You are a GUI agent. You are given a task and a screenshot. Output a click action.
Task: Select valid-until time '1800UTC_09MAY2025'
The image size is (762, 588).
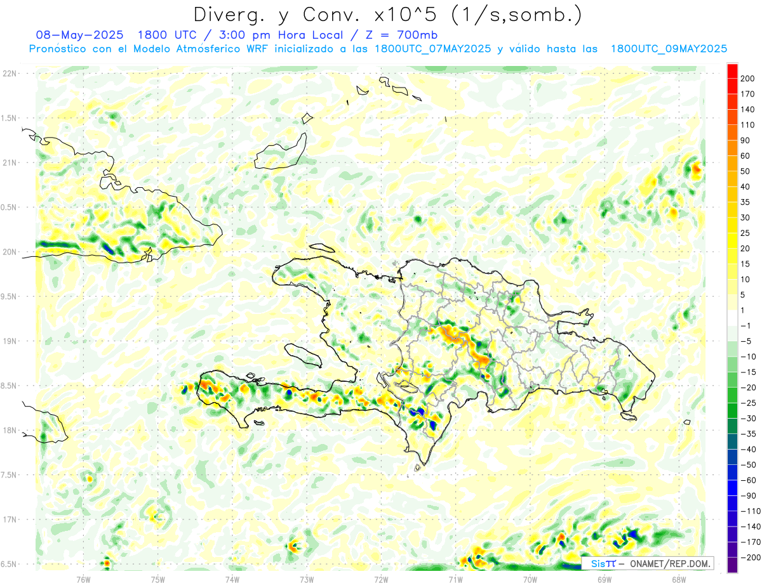tap(669, 49)
